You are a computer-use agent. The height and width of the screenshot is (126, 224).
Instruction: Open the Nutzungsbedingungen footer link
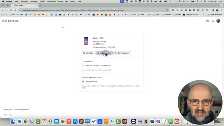click(x=21, y=110)
